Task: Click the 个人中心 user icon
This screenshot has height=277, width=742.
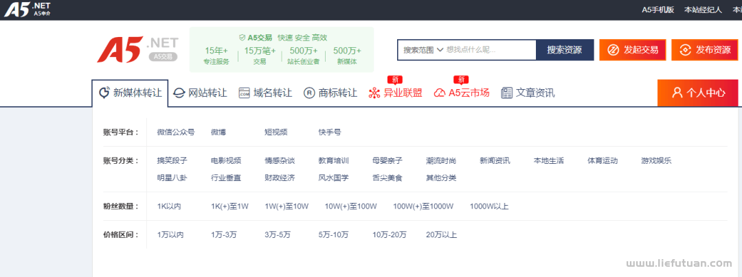Action: [677, 93]
